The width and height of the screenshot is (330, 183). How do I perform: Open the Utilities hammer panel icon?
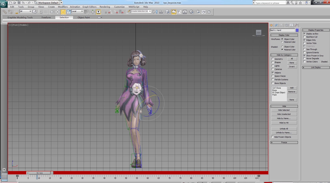click(296, 25)
